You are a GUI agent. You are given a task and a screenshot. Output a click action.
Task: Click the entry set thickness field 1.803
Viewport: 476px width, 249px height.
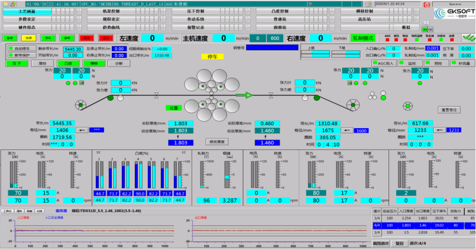pyautogui.click(x=181, y=131)
